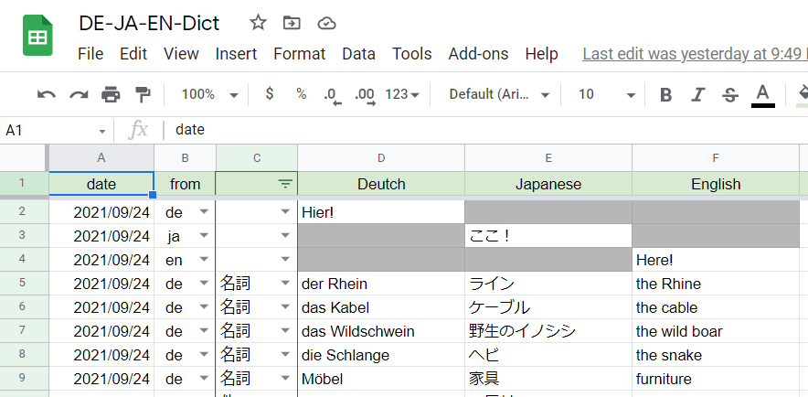Open the File menu
Image resolution: width=808 pixels, height=397 pixels.
[x=90, y=54]
